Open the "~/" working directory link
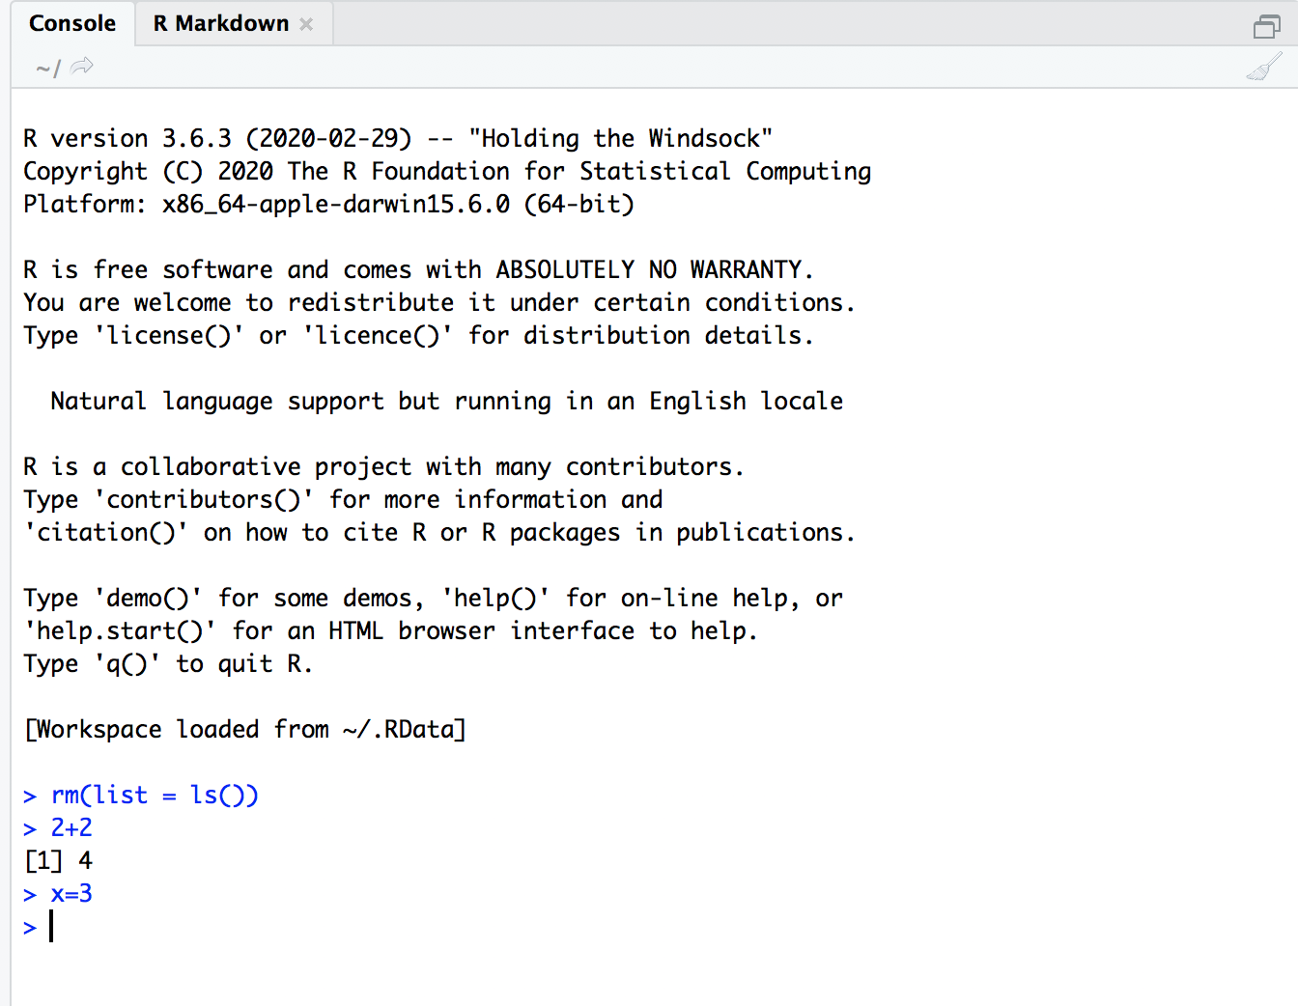Screen dimensions: 1298x1006 [44, 68]
